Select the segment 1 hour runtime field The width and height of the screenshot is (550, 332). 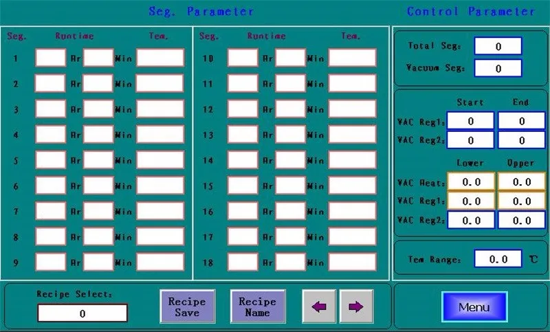pyautogui.click(x=50, y=58)
